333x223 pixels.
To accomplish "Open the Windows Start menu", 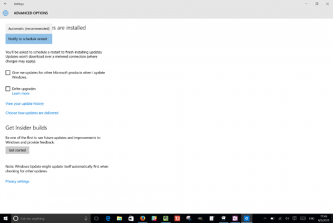I will tap(5, 218).
